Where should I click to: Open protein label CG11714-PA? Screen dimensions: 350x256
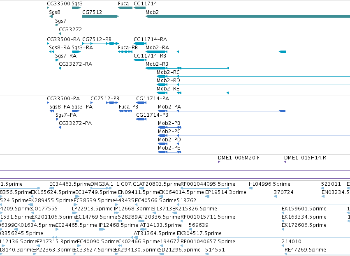click(x=153, y=99)
